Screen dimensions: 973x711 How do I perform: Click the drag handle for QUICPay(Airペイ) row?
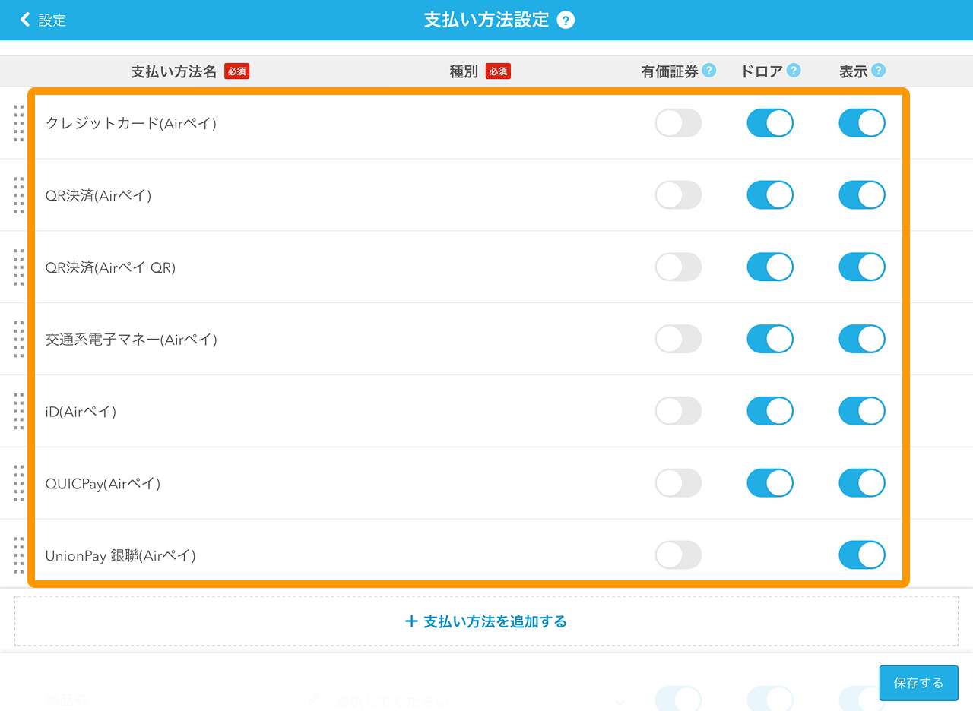pyautogui.click(x=19, y=483)
